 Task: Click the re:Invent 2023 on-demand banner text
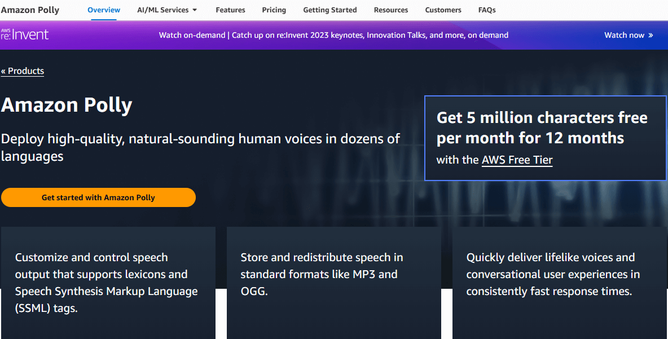point(333,36)
